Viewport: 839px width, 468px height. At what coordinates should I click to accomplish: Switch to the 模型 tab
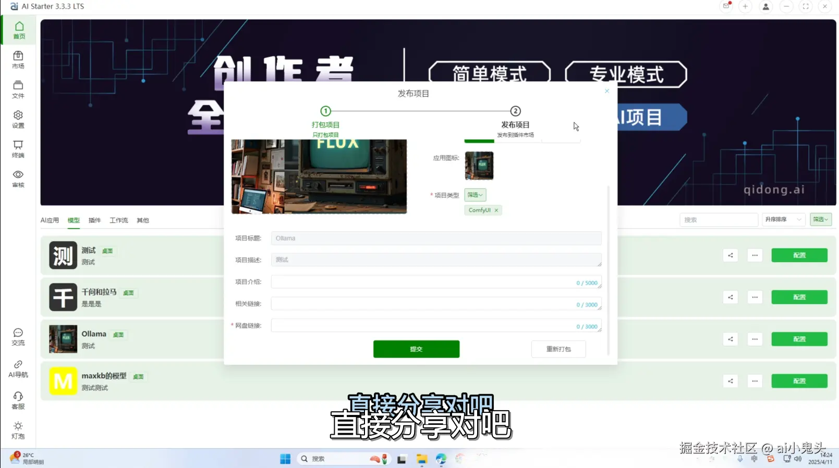click(74, 220)
